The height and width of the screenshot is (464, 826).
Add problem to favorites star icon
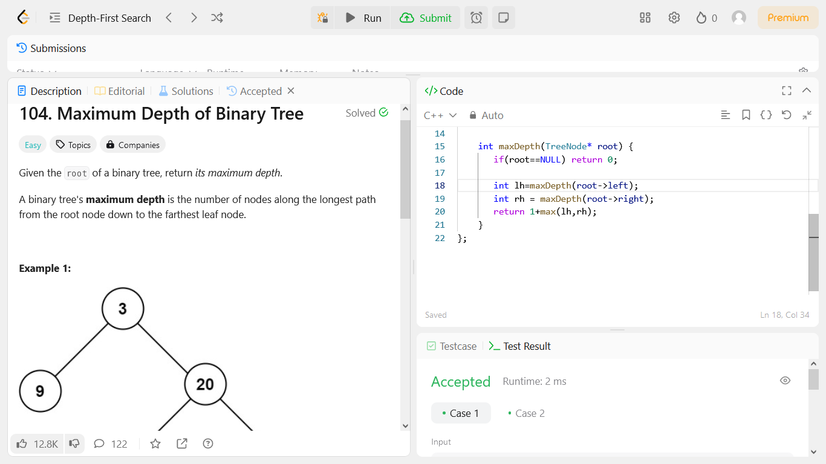click(155, 444)
